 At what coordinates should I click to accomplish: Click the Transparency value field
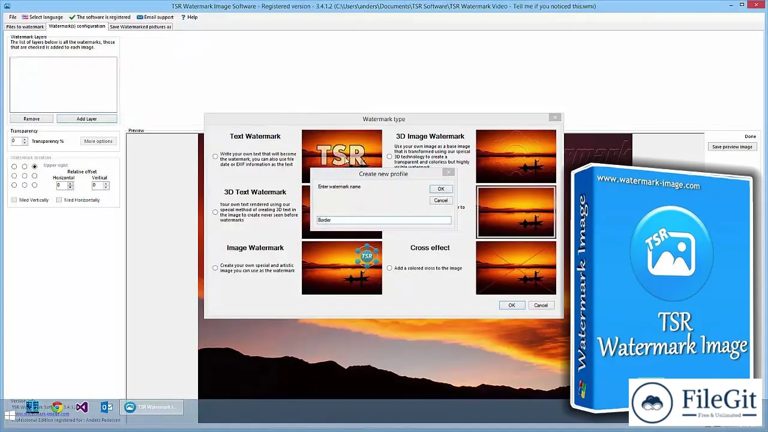point(16,141)
